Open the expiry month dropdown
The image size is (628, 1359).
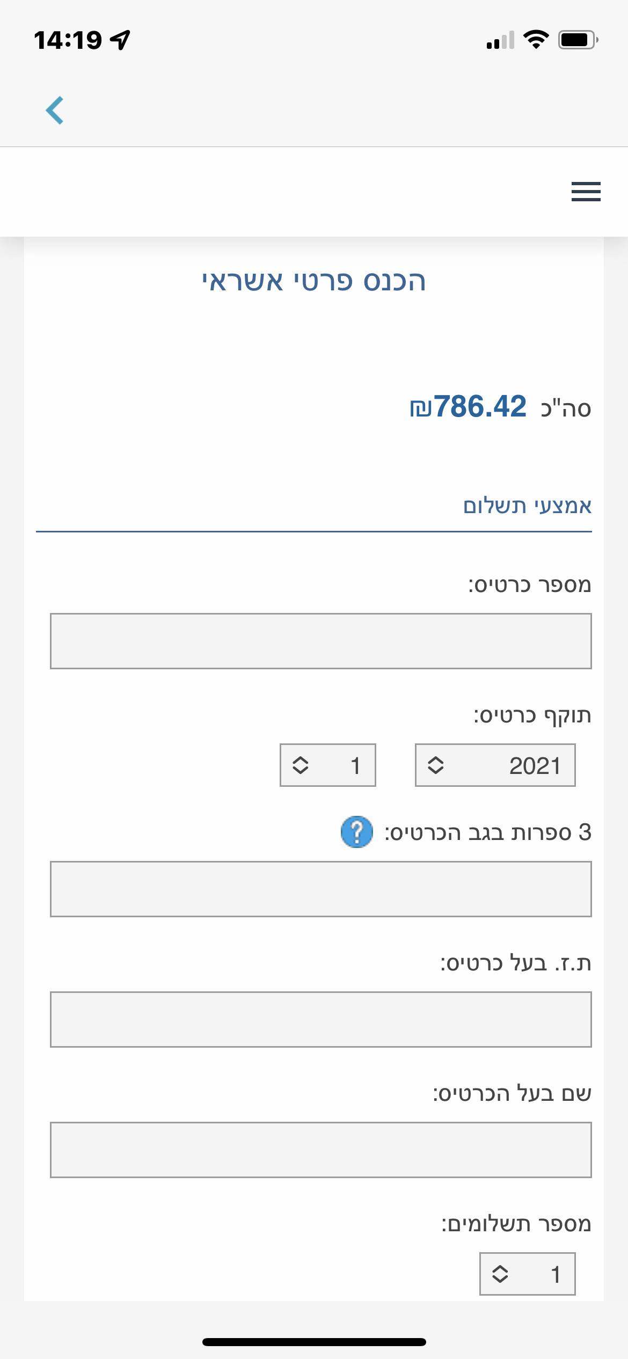pos(327,765)
